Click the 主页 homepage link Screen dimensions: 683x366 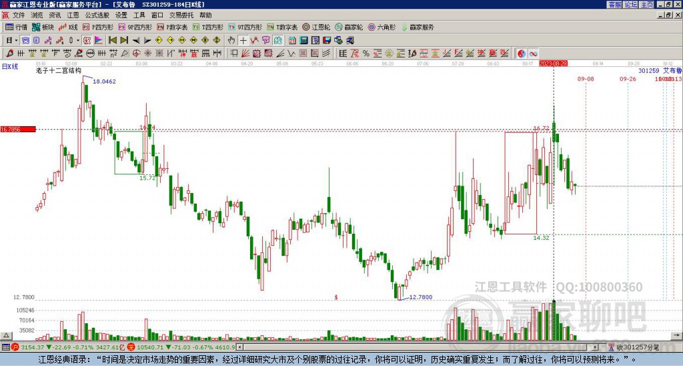pos(647,5)
